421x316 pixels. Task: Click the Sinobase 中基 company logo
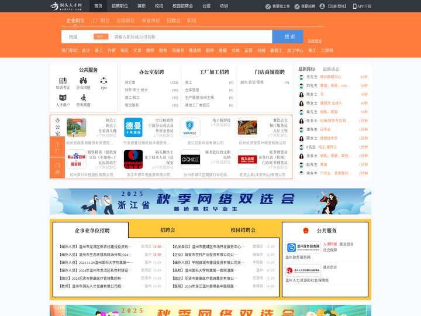[x=133, y=159]
